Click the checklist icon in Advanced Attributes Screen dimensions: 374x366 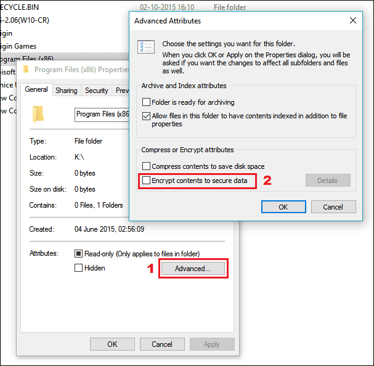pyautogui.click(x=146, y=47)
